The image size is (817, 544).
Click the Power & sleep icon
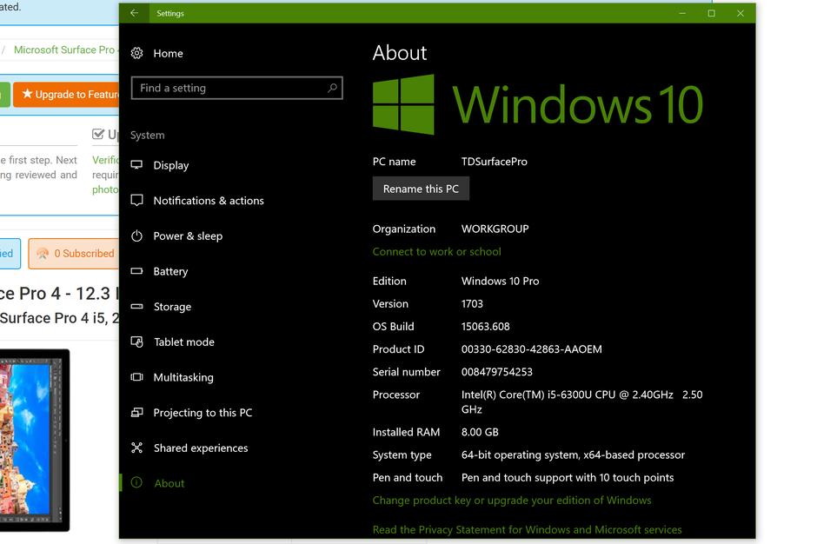click(136, 236)
